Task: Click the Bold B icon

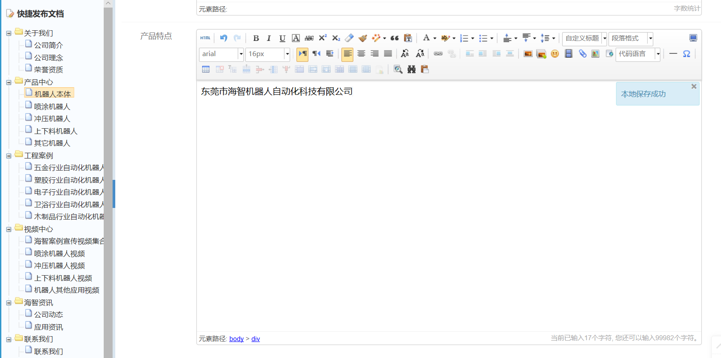Action: click(x=256, y=38)
